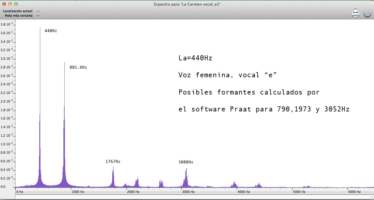374x200 pixels.
Task: Minimize the window using the yellow button
Action: [10, 4]
